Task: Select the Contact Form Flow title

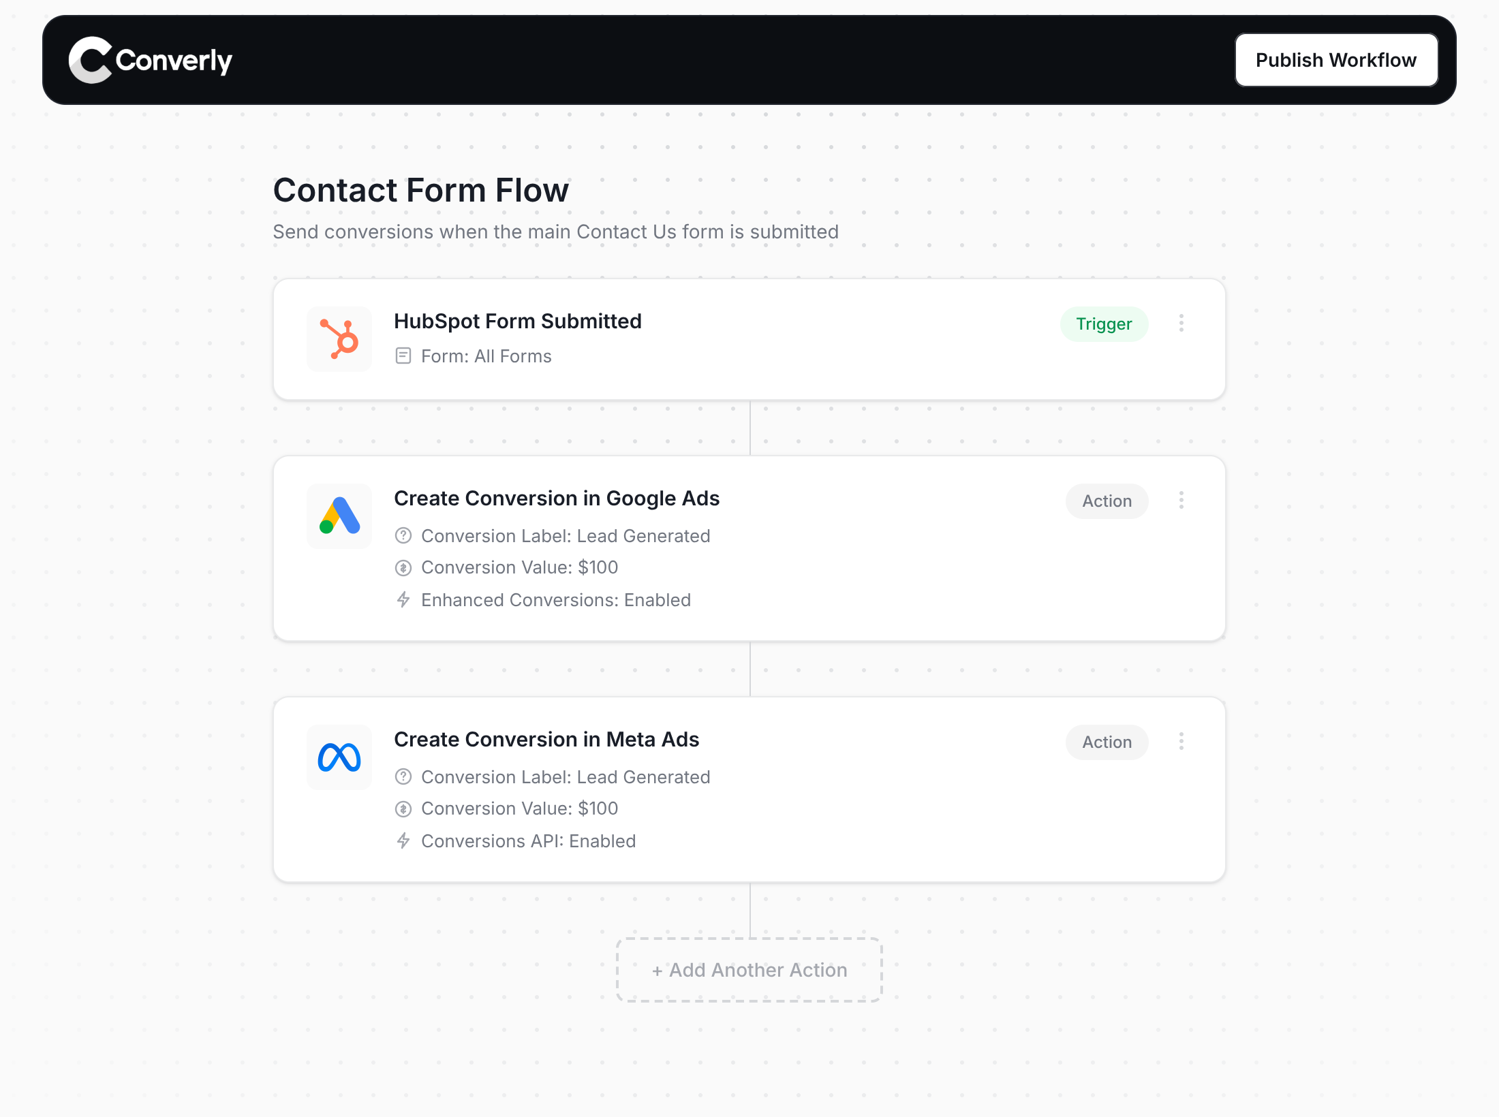Action: (421, 190)
